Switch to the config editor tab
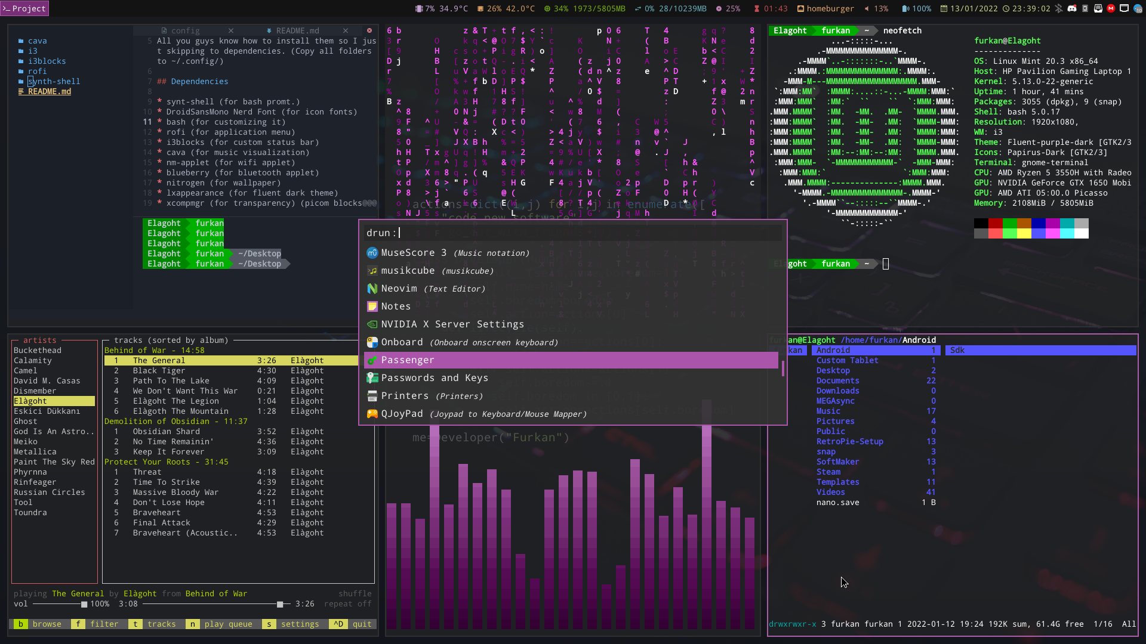 185,30
